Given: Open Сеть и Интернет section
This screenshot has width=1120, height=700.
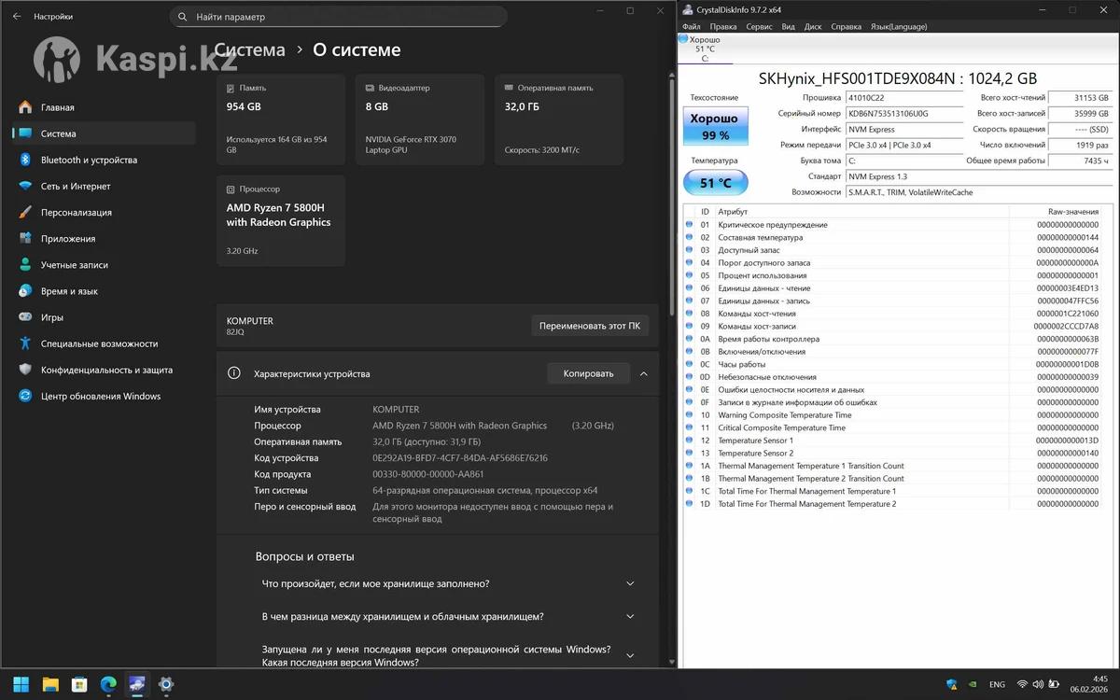Looking at the screenshot, I should (76, 187).
